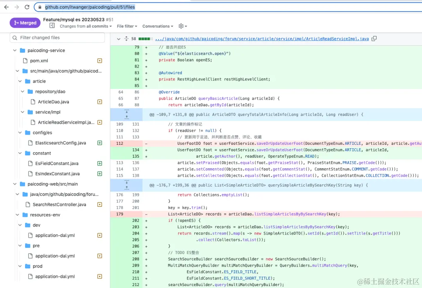Viewport: 422px width, 288px height.
Task: Collapse the paicoding-service folder
Action: pyautogui.click(x=15, y=50)
